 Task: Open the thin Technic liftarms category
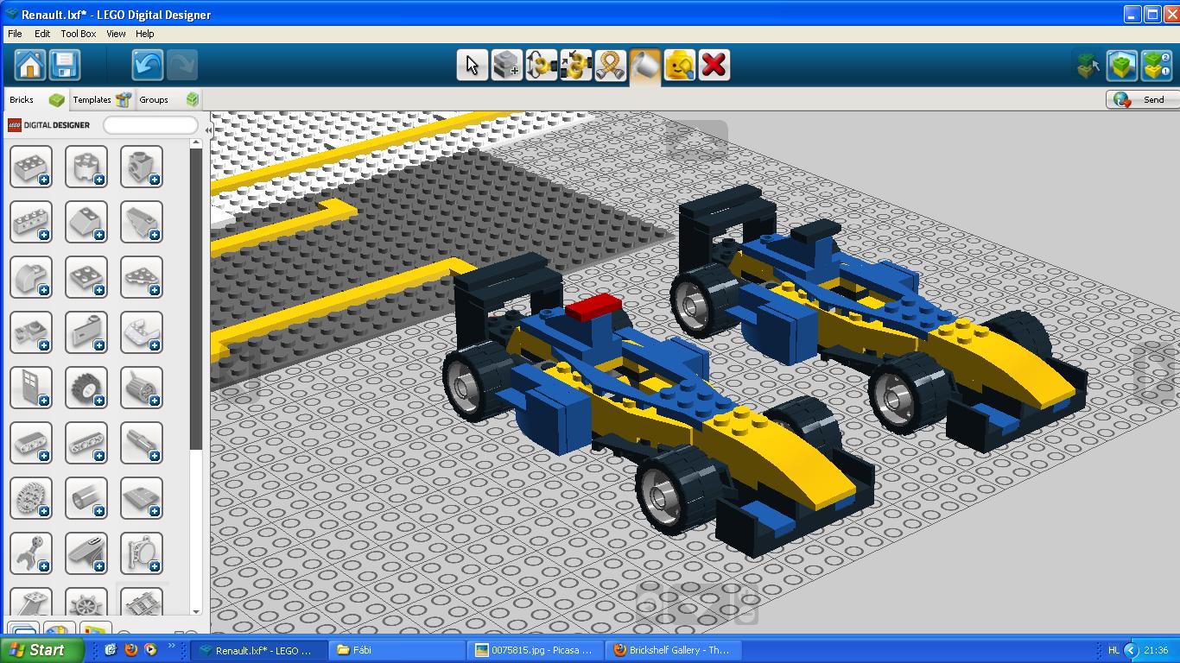point(86,443)
